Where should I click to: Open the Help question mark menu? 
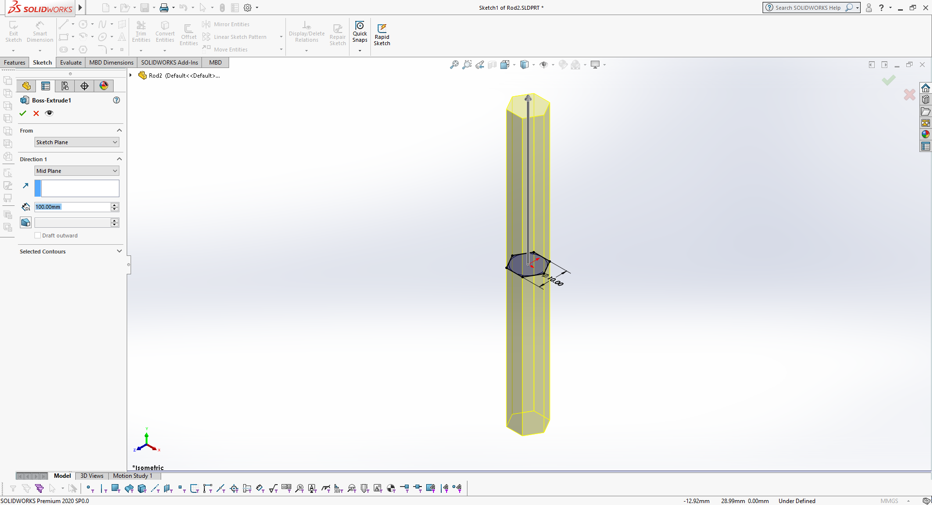(881, 8)
